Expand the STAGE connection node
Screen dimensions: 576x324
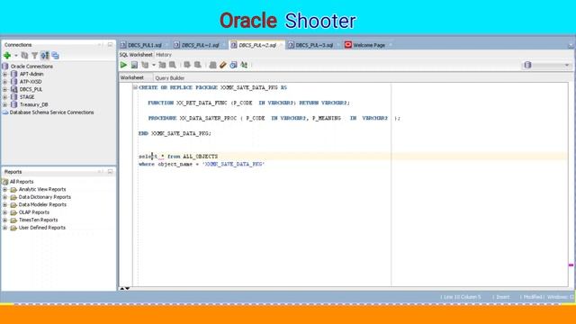4,97
